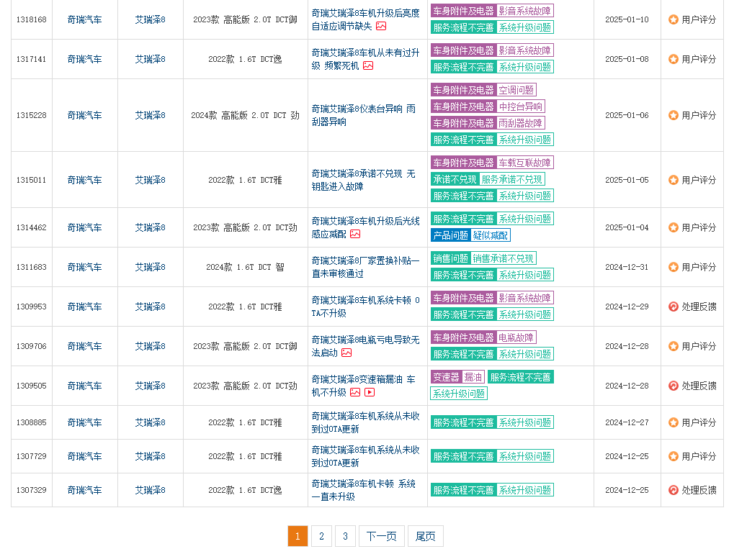The image size is (729, 549).
Task: Click 用户评分 star icon in row 1307729
Action: click(x=674, y=456)
